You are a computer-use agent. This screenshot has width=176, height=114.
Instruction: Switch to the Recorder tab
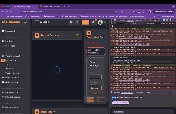pos(139,20)
